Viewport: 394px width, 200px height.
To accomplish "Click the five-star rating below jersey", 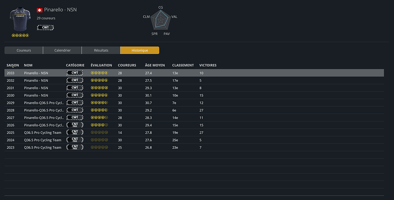I will (x=20, y=35).
